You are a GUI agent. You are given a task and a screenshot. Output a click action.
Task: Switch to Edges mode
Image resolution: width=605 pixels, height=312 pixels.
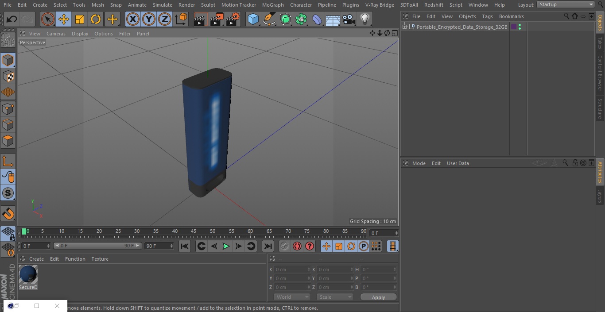pyautogui.click(x=8, y=125)
